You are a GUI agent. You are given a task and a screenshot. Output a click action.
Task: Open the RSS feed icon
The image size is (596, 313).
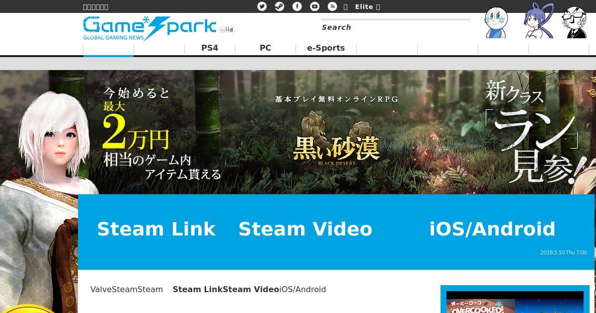pyautogui.click(x=332, y=6)
